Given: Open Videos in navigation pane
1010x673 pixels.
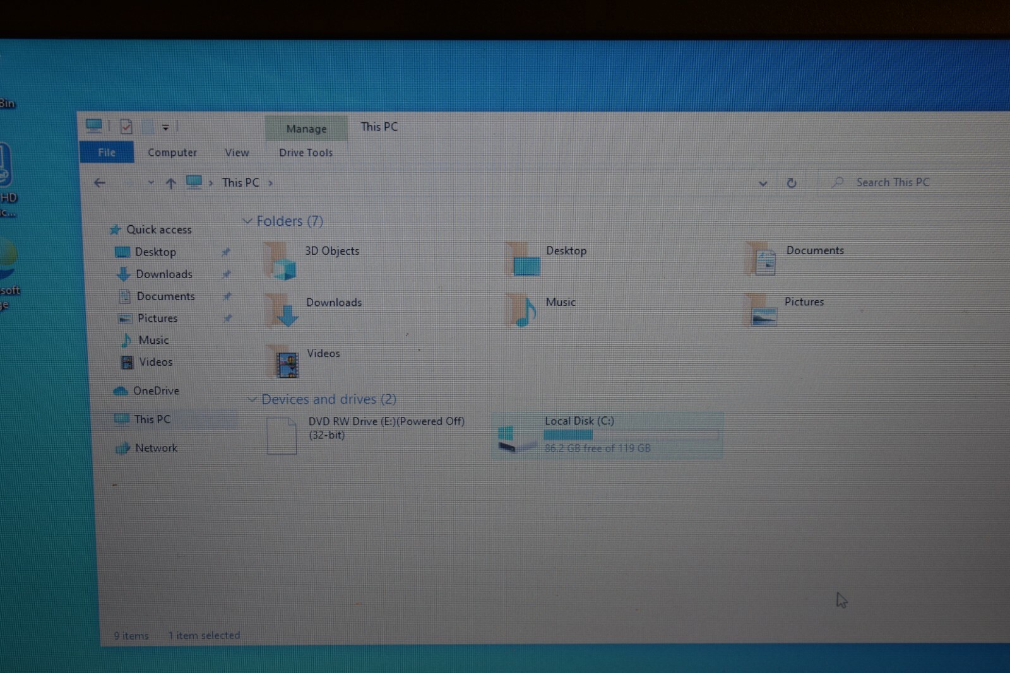Looking at the screenshot, I should tap(156, 362).
